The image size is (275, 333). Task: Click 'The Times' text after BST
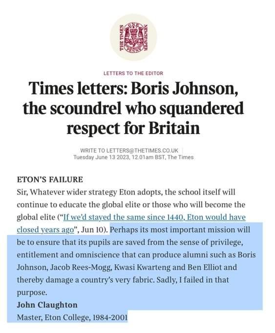181,157
